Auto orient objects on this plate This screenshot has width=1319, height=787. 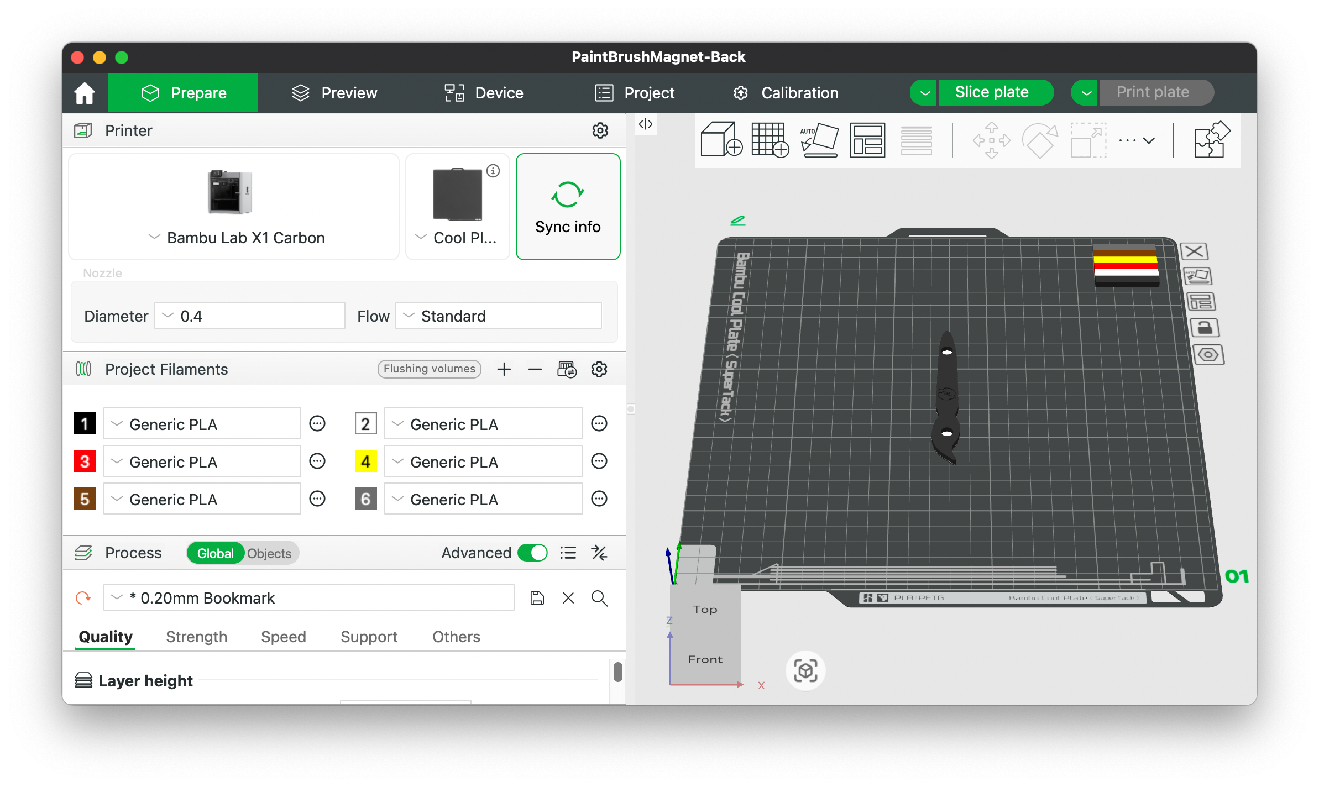point(1197,276)
